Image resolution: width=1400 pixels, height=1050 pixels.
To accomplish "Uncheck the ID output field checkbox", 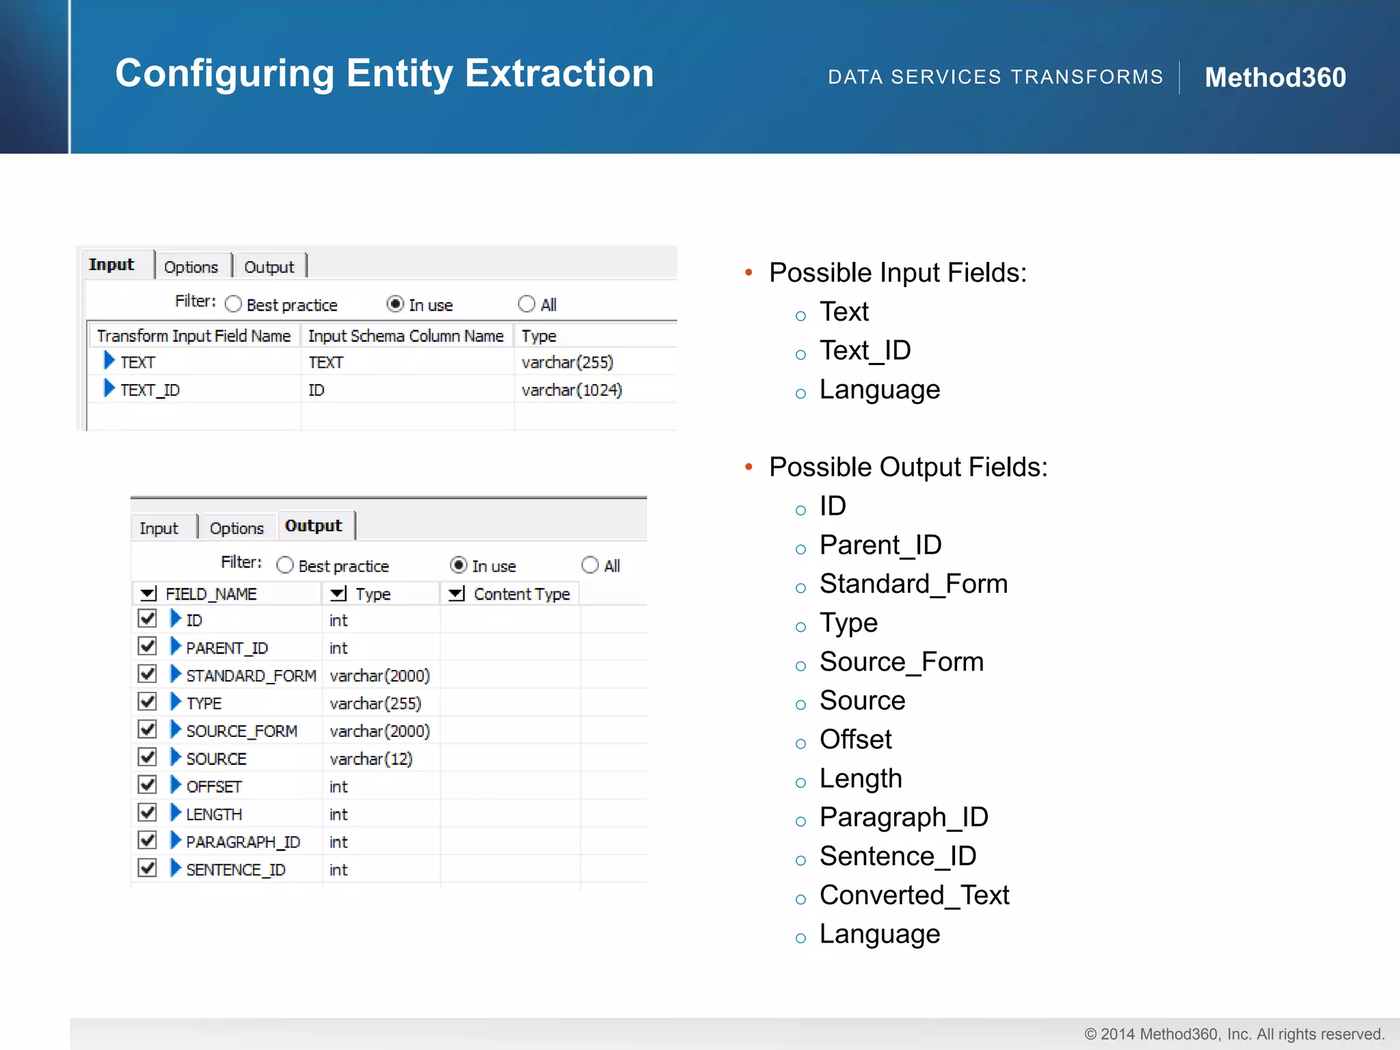I will pyautogui.click(x=147, y=619).
